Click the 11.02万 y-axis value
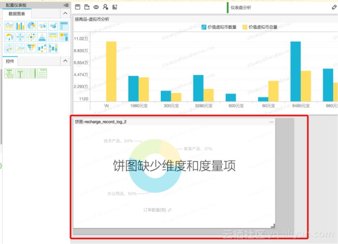Screen dimensions: 338x244 click(81, 39)
